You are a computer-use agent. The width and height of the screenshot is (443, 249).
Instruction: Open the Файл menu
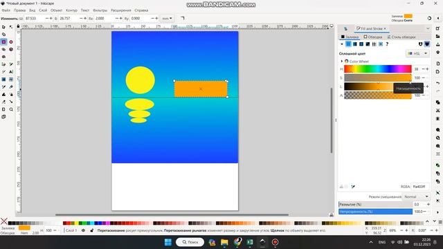pyautogui.click(x=6, y=10)
